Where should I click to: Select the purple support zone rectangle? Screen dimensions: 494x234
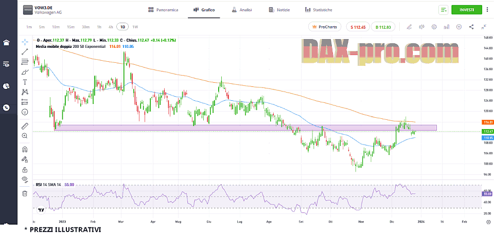click(246, 128)
